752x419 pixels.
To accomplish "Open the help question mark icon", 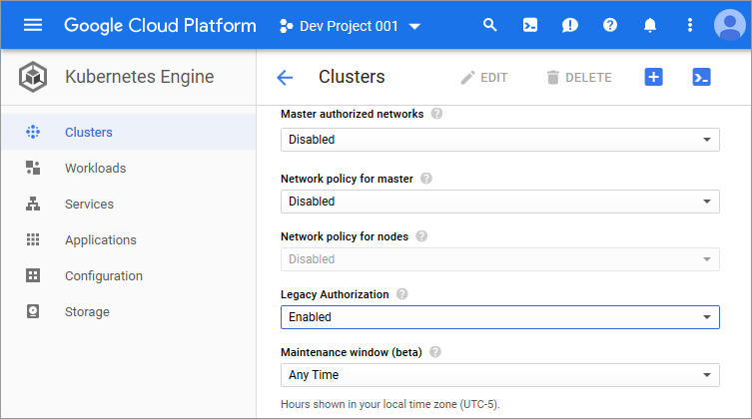I will pos(610,25).
